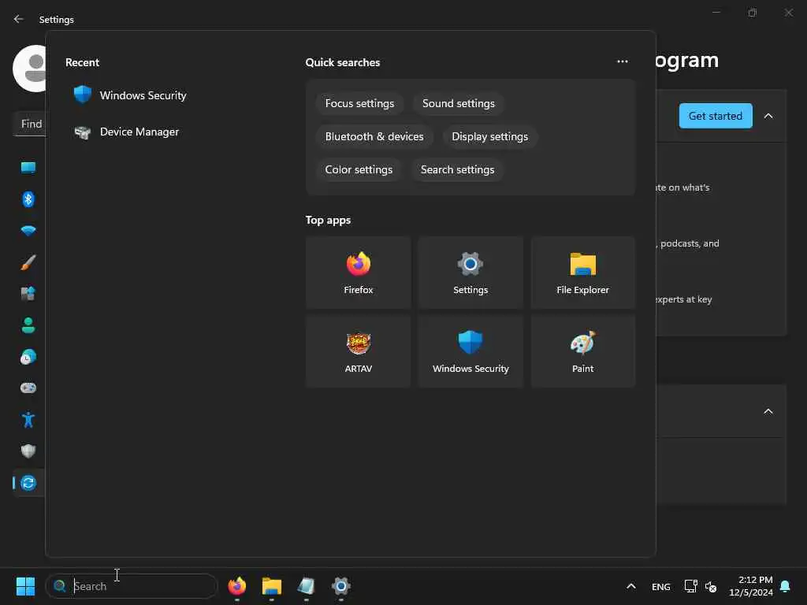
Task: Open Windows Security tile in Top apps
Action: pos(470,351)
